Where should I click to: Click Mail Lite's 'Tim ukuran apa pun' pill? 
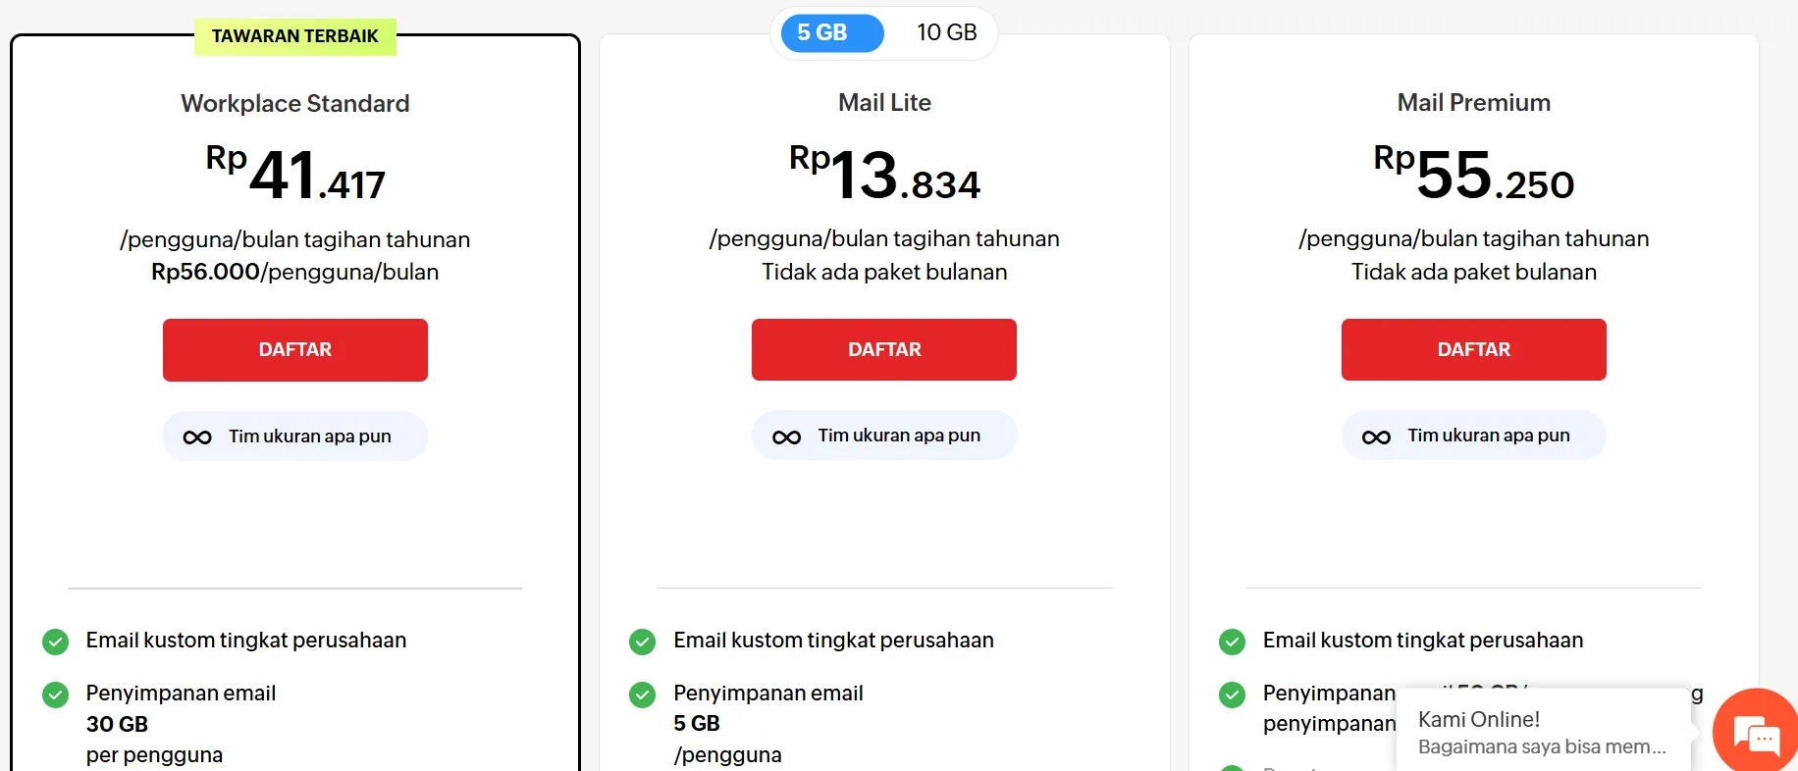(x=884, y=436)
